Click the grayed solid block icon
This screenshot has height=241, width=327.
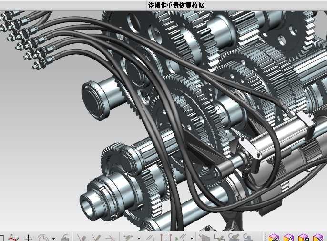[204, 238]
